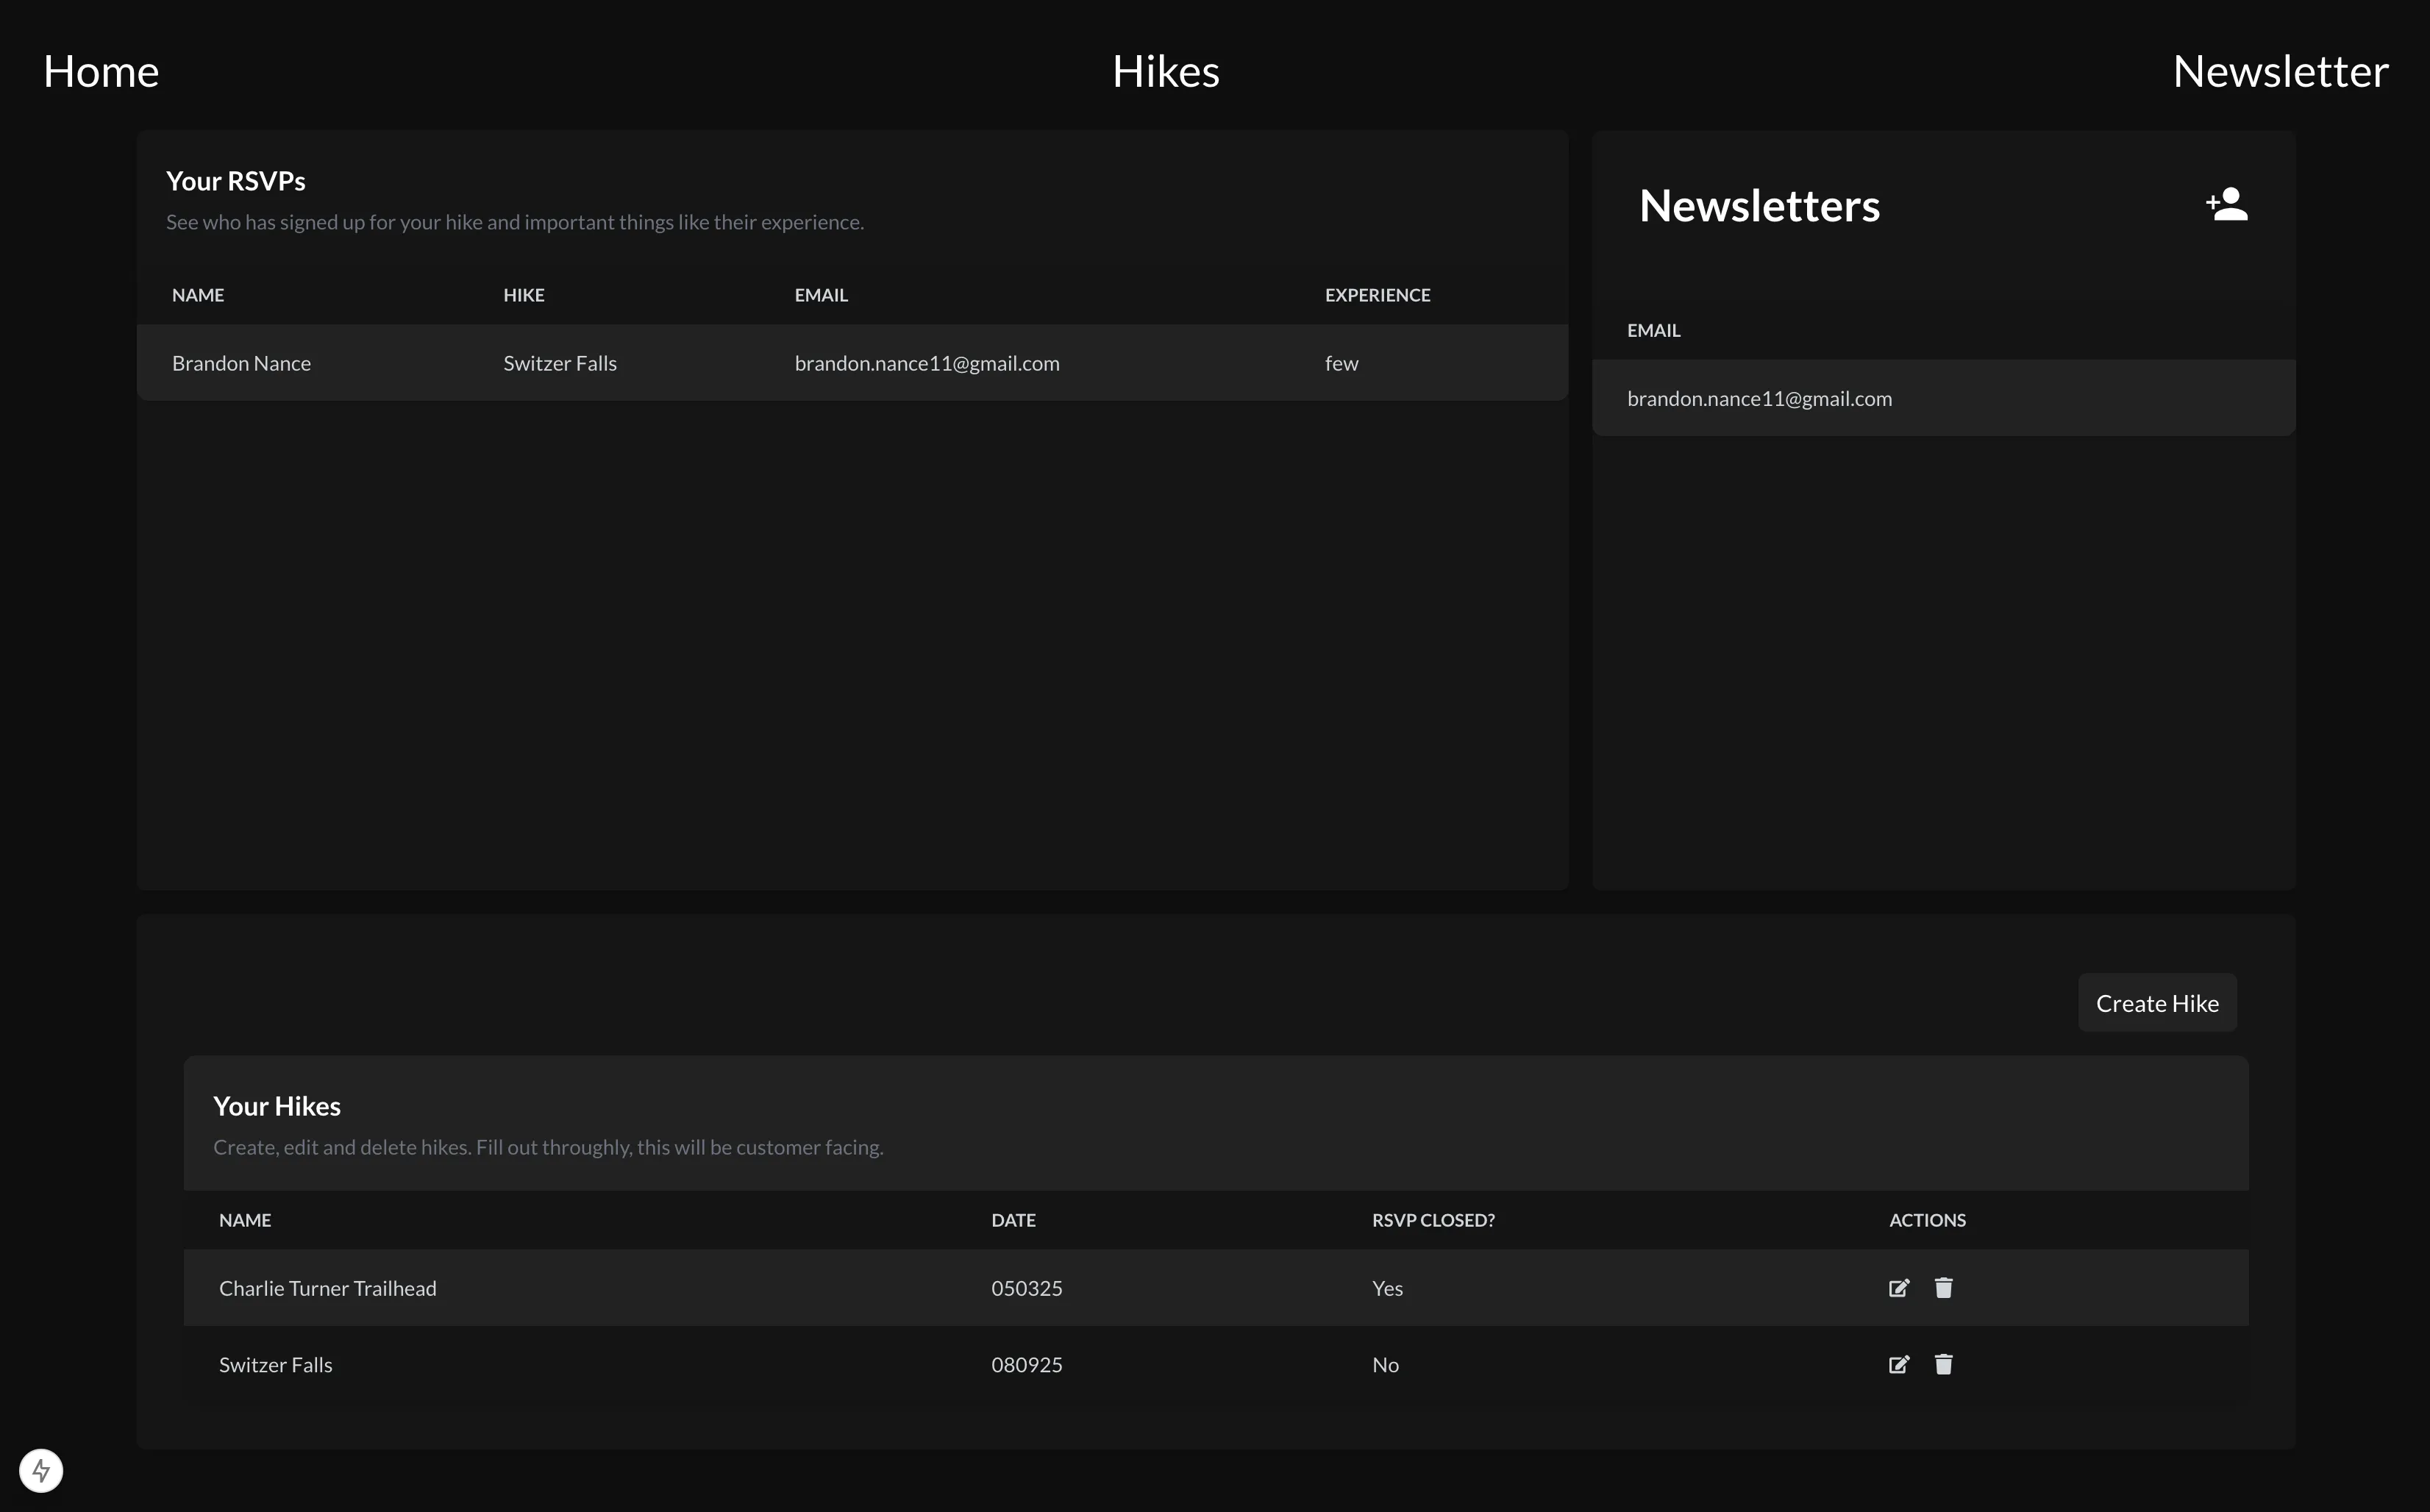Click the add subscriber icon in Newsletters
Image resolution: width=2430 pixels, height=1512 pixels.
2226,204
